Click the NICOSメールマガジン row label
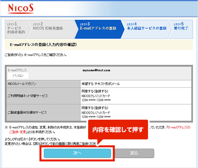Screen dimensions: 198x168 coord(22,84)
